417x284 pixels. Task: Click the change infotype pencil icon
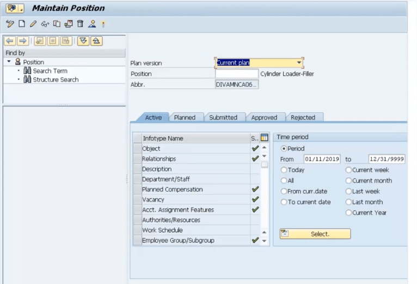(33, 24)
